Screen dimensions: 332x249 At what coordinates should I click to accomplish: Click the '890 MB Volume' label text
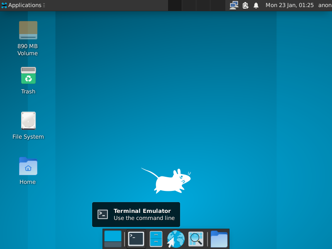pos(27,50)
